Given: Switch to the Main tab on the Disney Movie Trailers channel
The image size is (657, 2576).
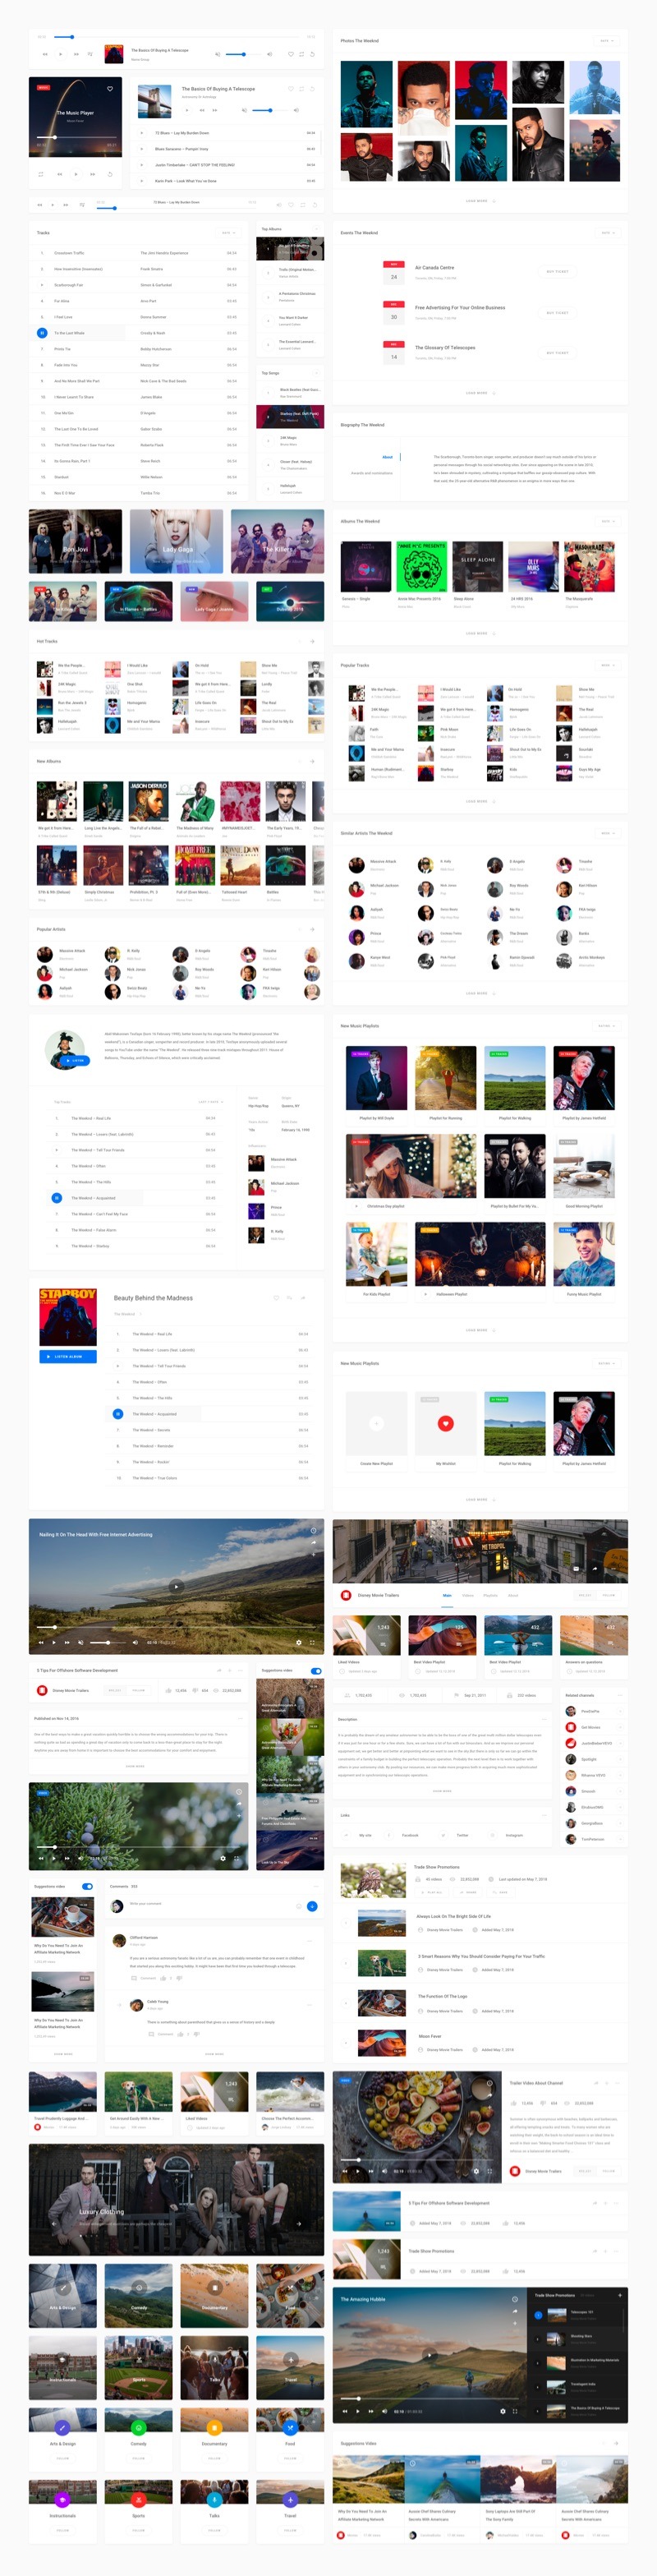Looking at the screenshot, I should coord(447,1595).
